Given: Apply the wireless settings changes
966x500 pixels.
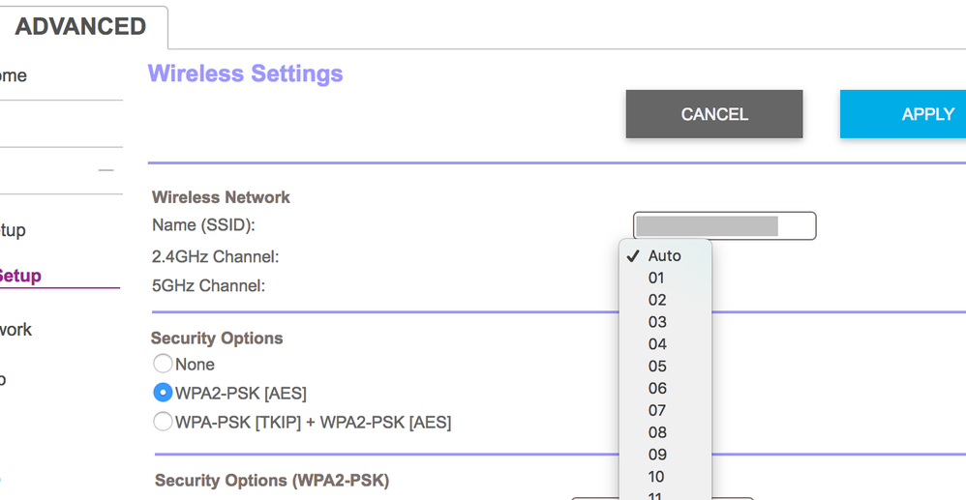Looking at the screenshot, I should [x=905, y=114].
